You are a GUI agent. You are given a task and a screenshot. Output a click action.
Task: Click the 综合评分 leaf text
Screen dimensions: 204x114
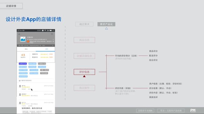click(x=153, y=60)
